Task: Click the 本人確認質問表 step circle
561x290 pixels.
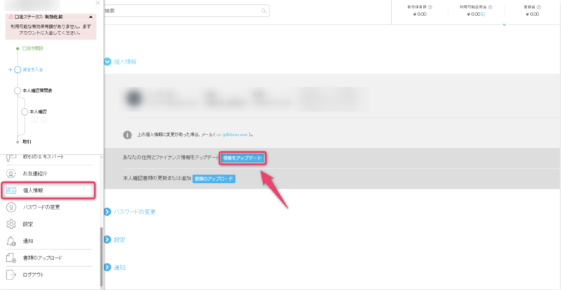Action: click(x=18, y=91)
